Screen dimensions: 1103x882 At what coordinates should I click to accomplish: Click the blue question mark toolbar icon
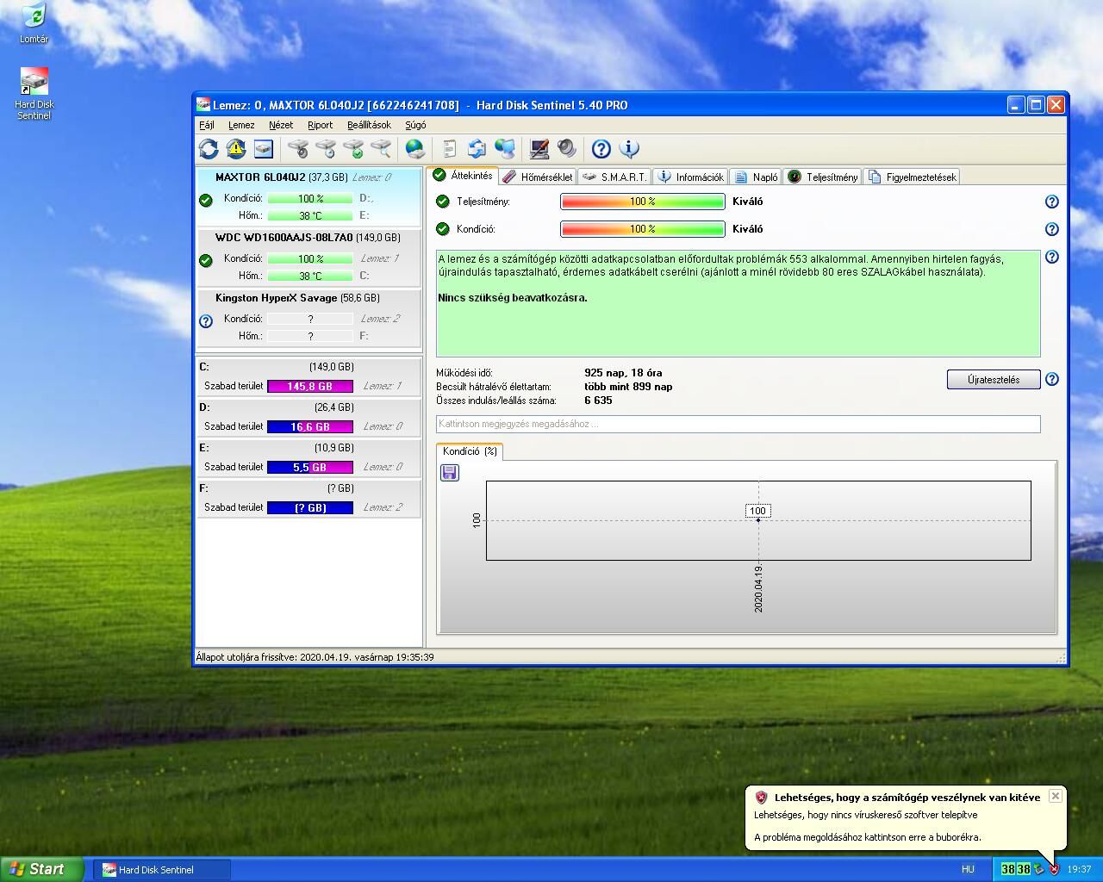coord(601,149)
